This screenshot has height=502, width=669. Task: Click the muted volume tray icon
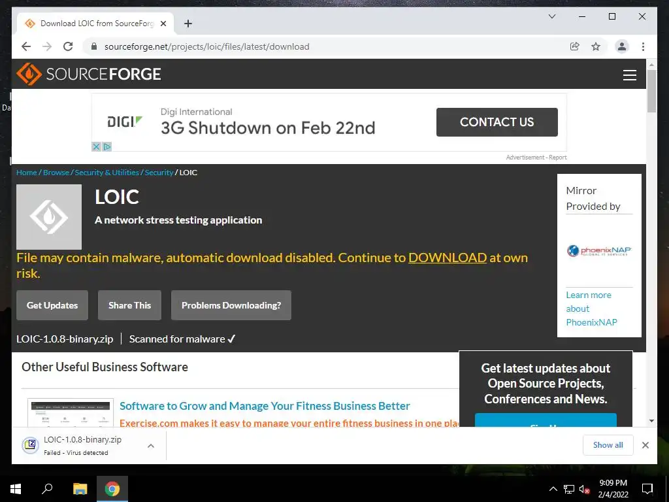point(584,489)
